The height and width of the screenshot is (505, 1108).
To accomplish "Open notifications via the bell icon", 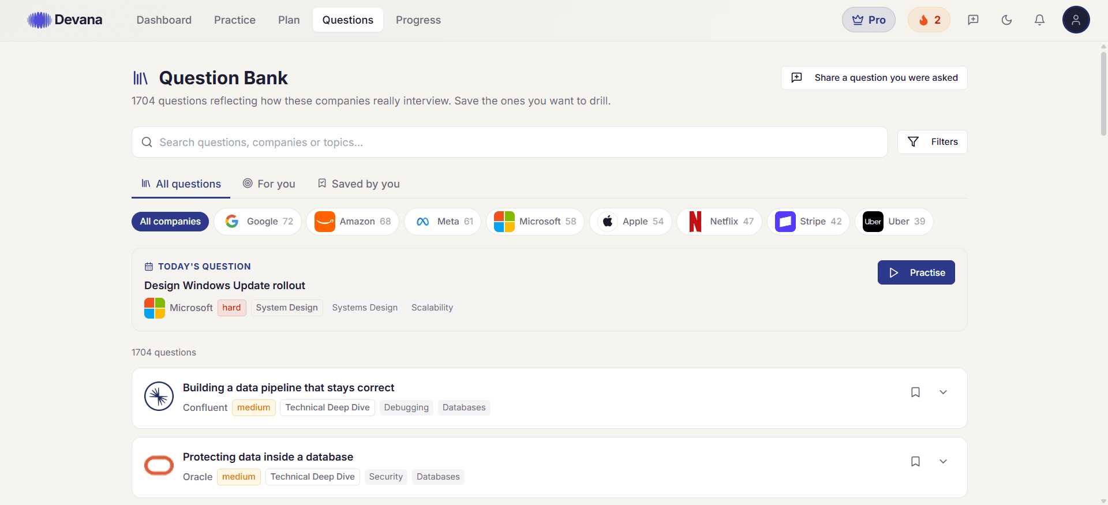I will click(x=1039, y=20).
